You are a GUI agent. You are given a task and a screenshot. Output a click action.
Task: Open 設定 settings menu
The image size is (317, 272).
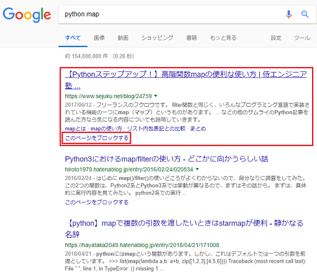[x=276, y=38]
